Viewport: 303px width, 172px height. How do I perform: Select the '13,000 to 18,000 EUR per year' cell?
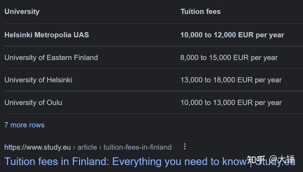(x=231, y=80)
